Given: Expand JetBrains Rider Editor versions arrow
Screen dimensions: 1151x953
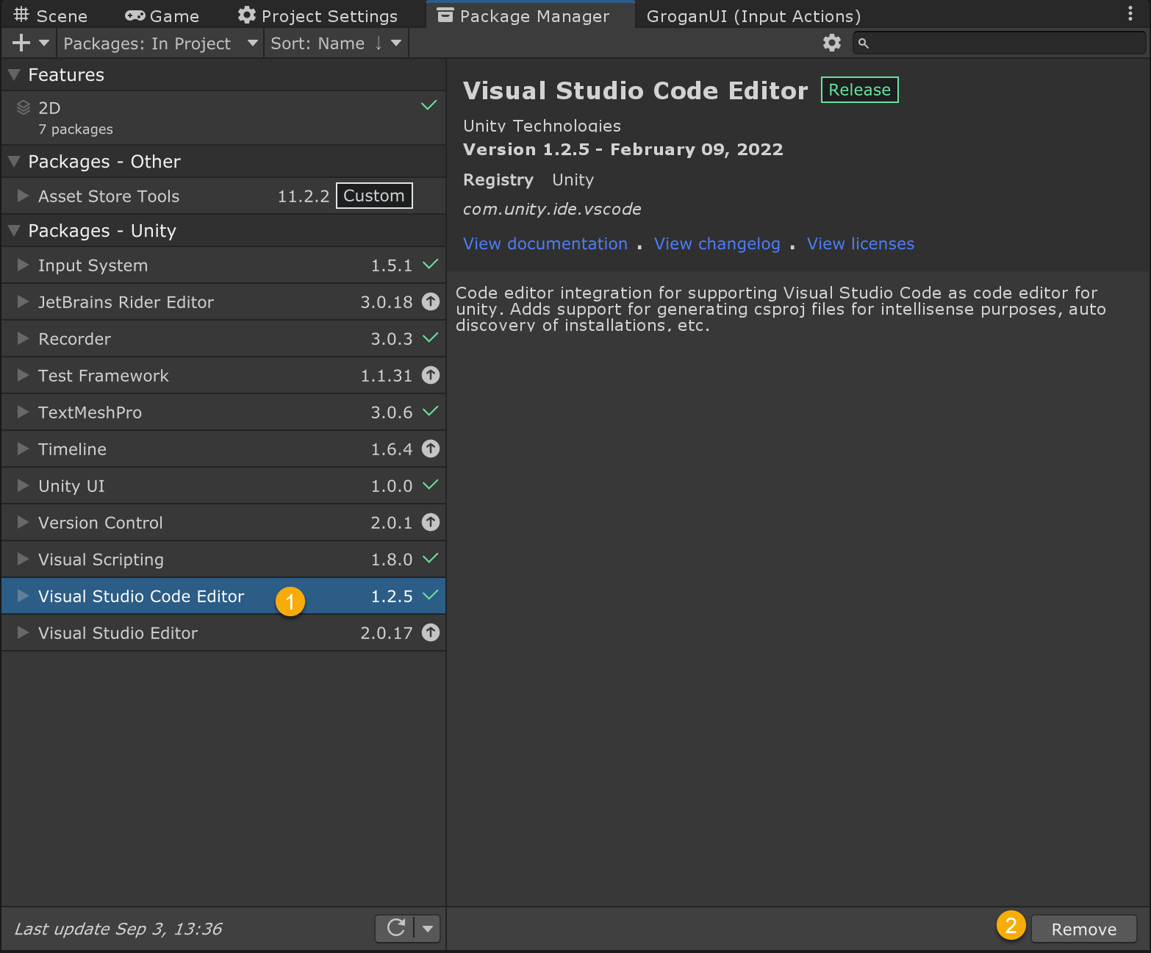Looking at the screenshot, I should click(x=23, y=301).
